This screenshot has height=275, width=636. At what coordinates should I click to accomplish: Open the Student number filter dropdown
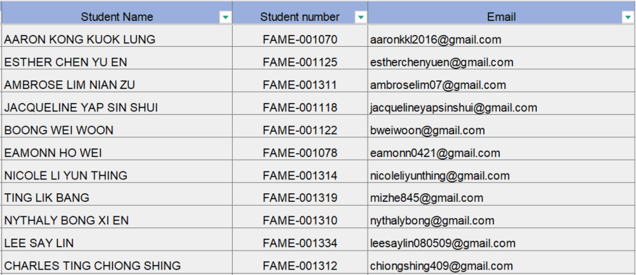(x=360, y=17)
